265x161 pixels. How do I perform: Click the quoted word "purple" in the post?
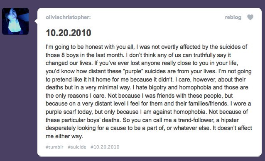[x=134, y=72]
